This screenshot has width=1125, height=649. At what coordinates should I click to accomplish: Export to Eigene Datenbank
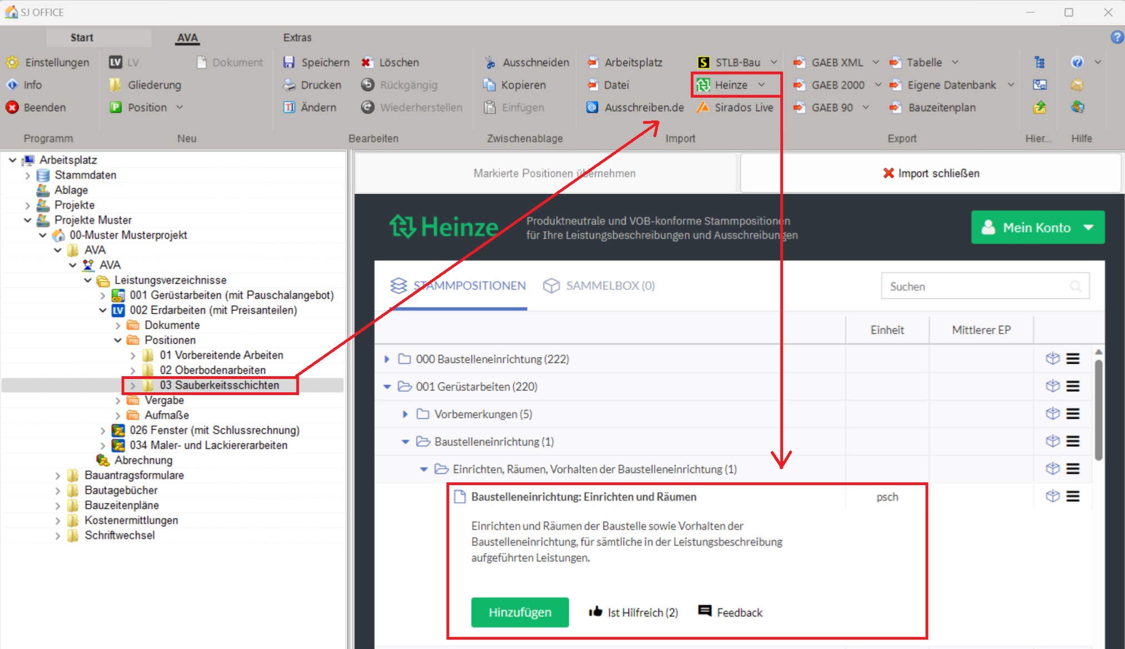943,85
